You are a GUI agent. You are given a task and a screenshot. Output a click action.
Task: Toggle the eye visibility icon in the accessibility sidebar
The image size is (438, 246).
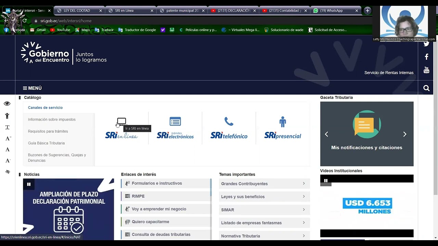tap(7, 104)
